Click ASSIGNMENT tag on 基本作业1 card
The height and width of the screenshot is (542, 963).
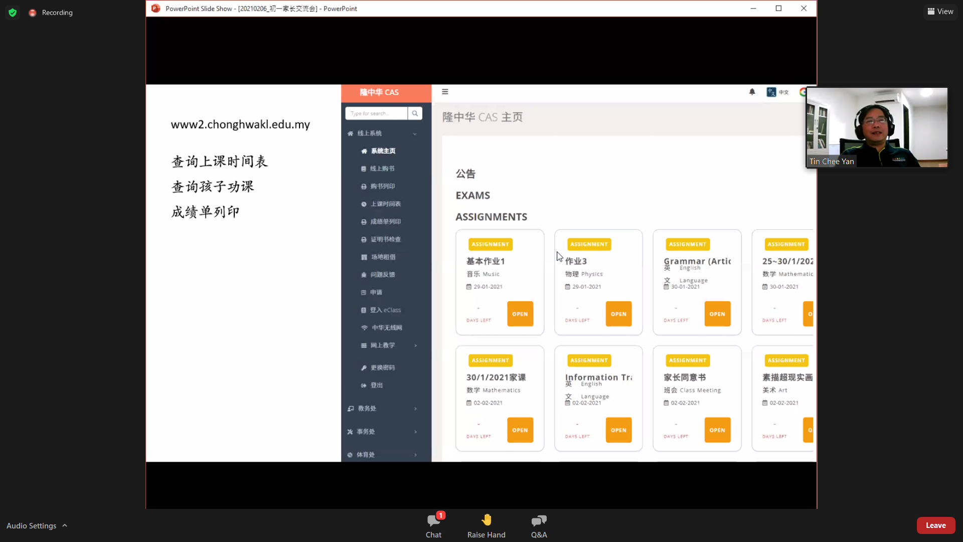click(x=490, y=244)
